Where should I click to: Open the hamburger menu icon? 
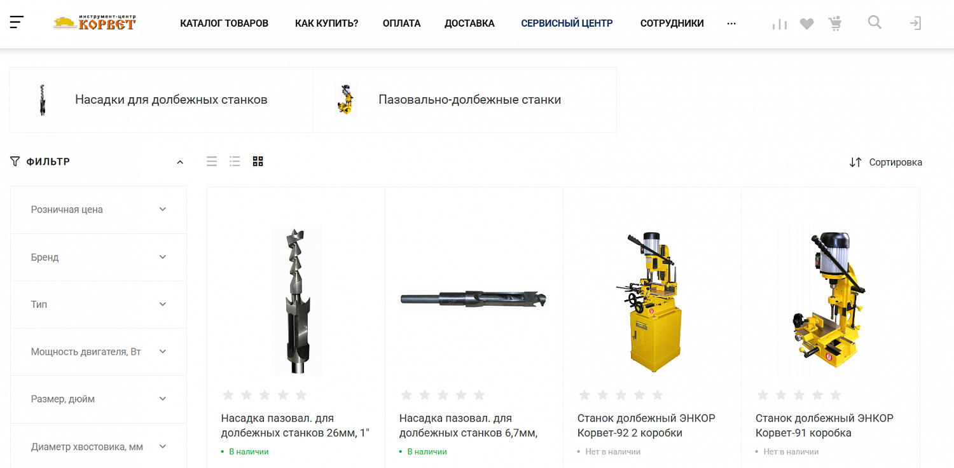pos(17,23)
